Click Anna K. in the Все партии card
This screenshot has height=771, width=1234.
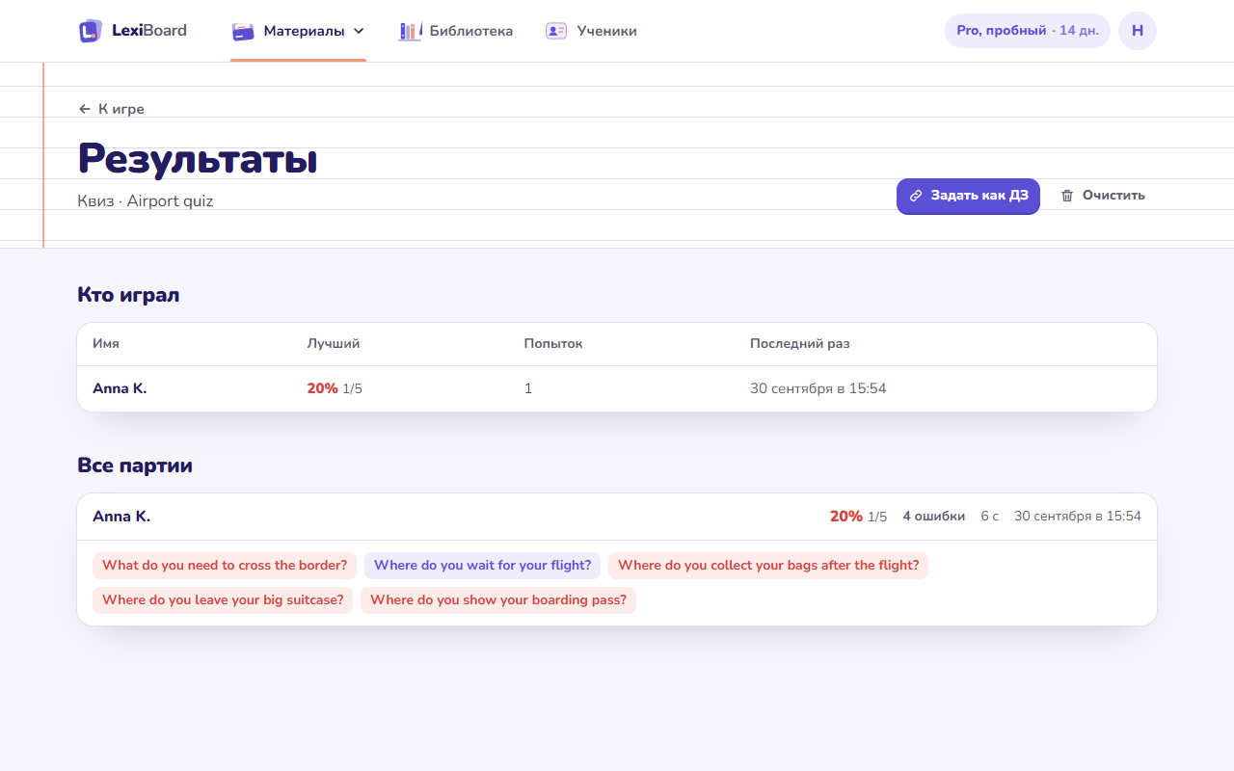pyautogui.click(x=121, y=517)
